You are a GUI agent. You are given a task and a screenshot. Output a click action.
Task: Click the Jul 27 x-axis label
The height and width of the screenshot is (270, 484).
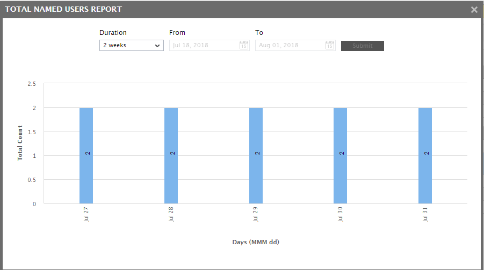[x=86, y=215]
